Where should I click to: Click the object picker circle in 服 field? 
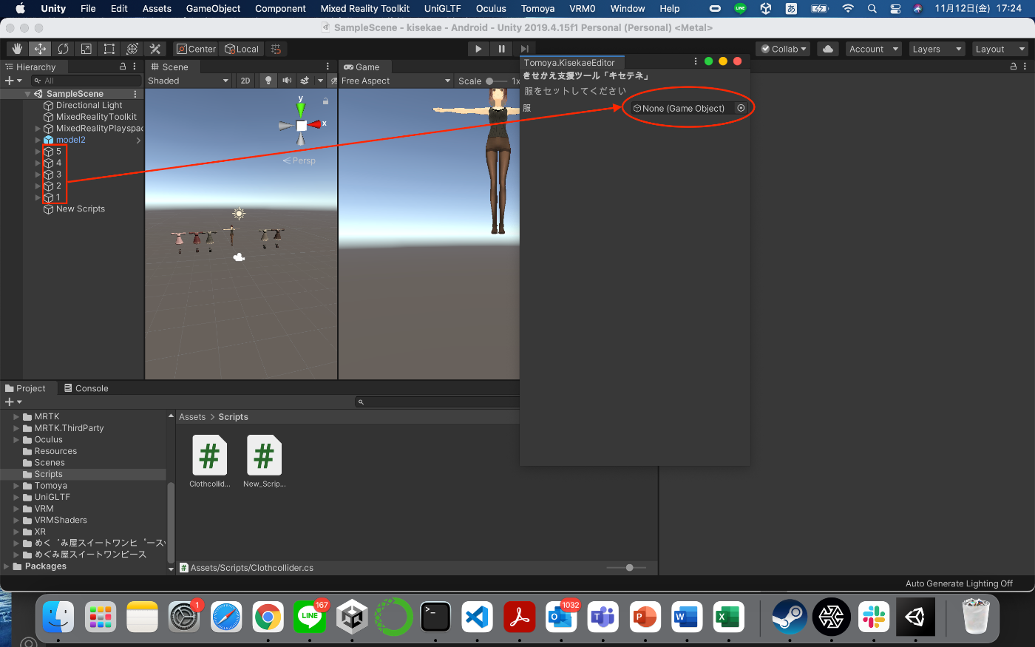(741, 108)
